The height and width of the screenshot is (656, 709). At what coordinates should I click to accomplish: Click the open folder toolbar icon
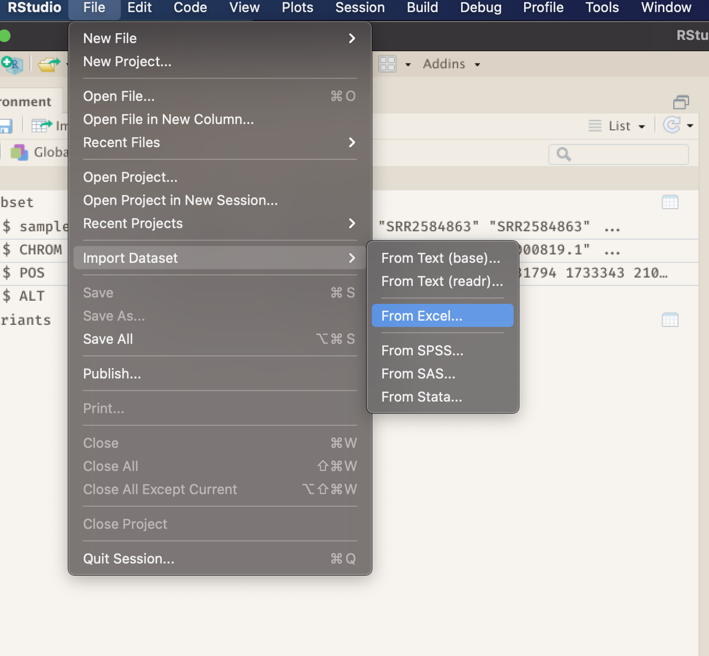pyautogui.click(x=49, y=64)
